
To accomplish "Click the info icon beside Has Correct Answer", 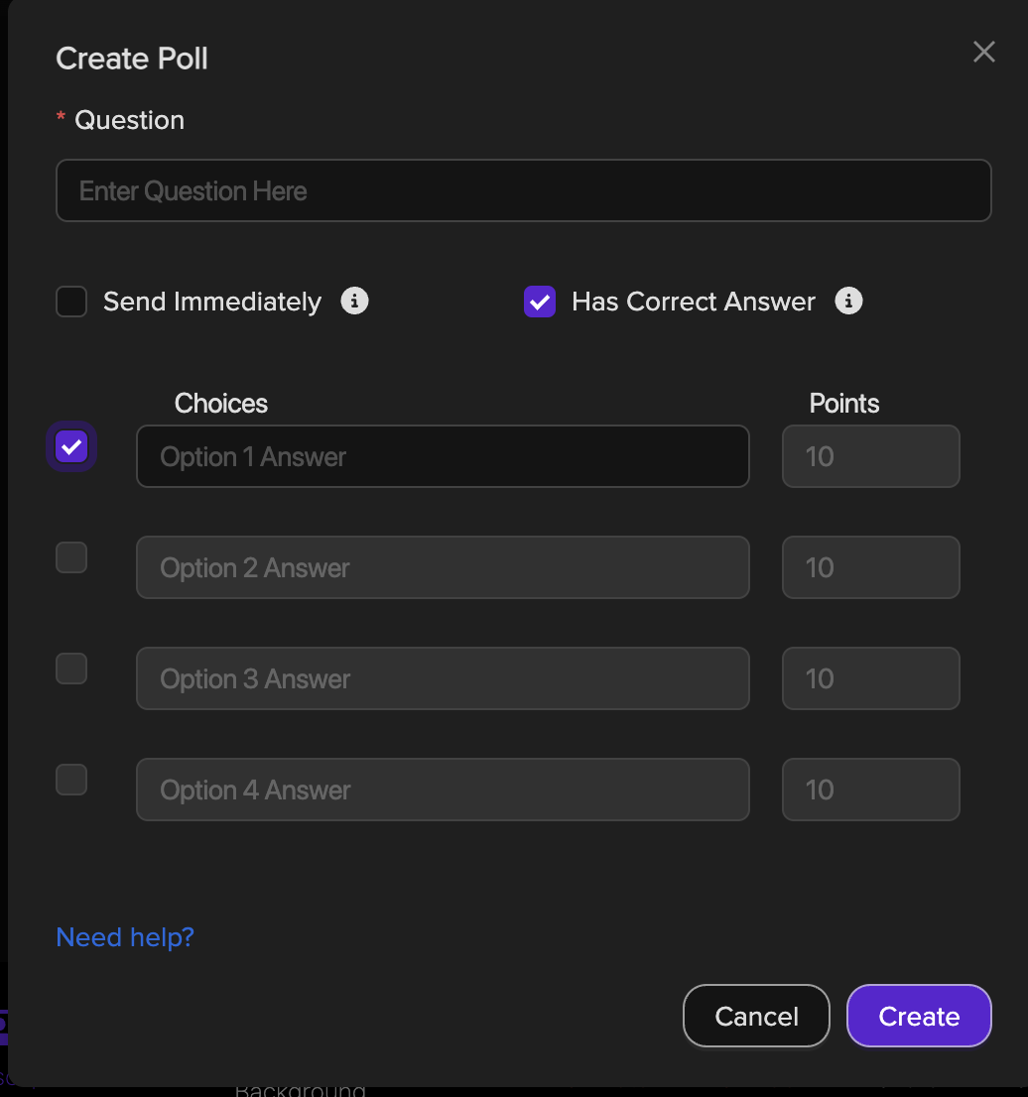I will pos(848,301).
